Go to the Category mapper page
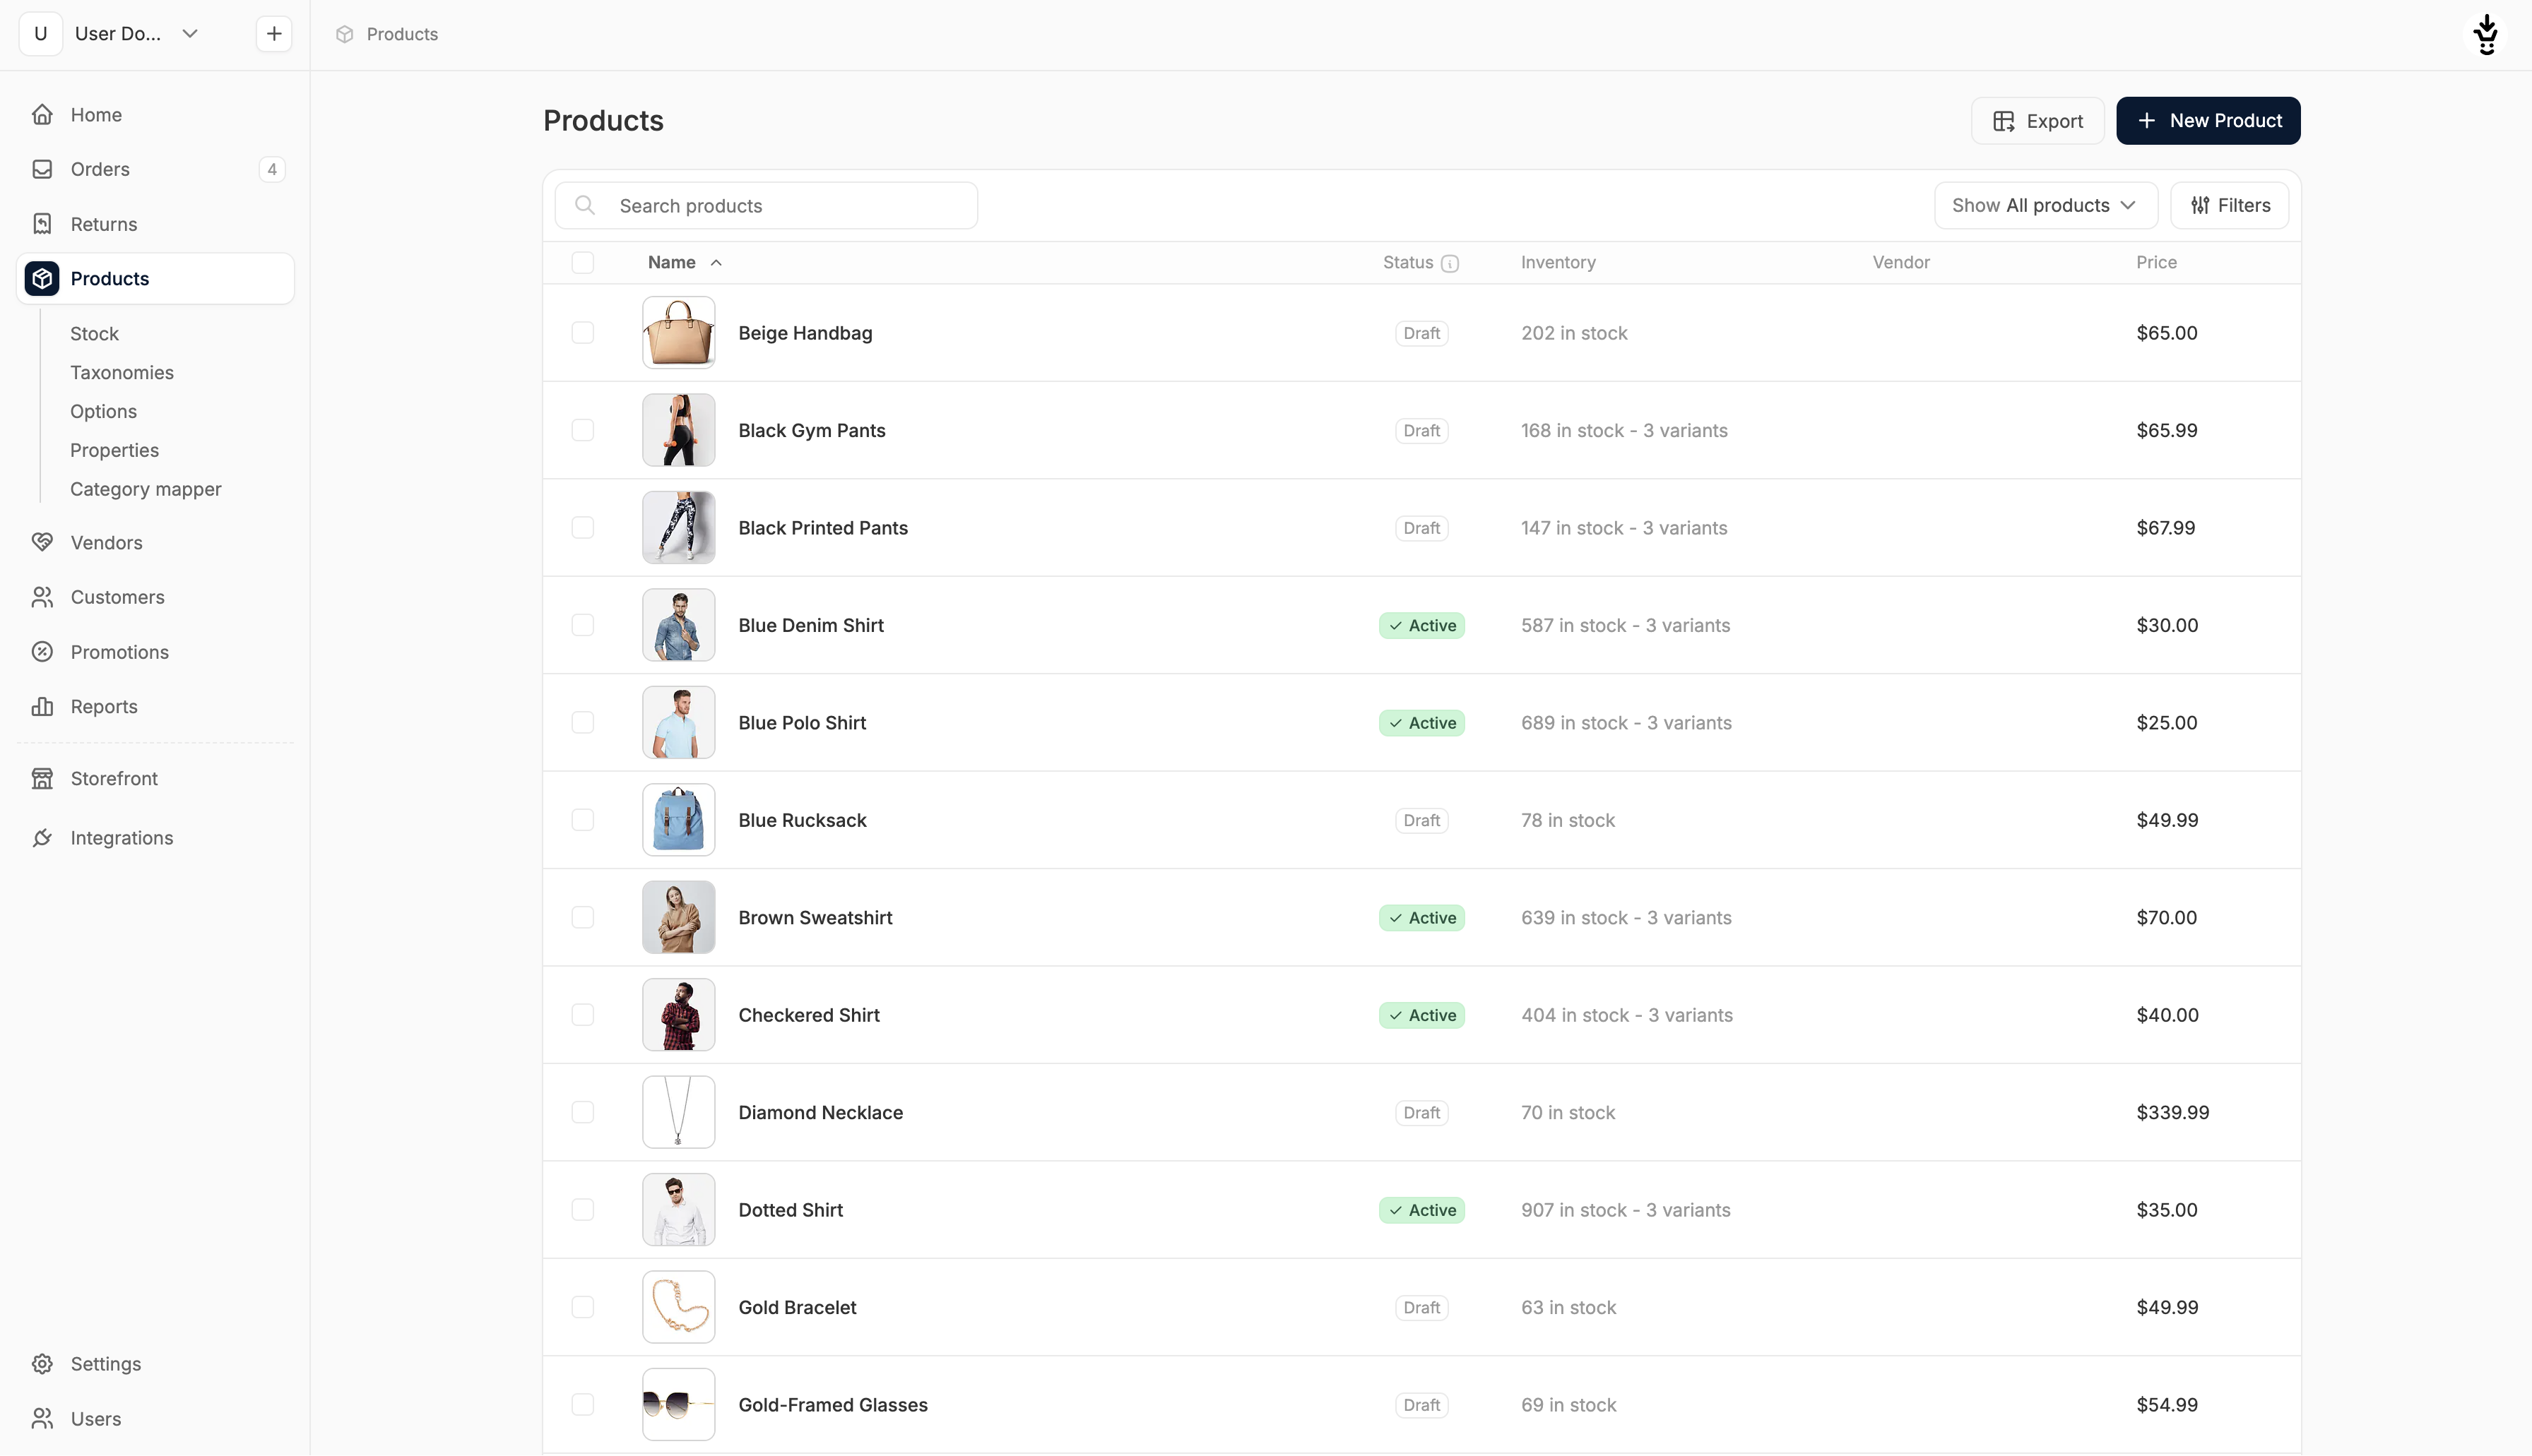 146,489
